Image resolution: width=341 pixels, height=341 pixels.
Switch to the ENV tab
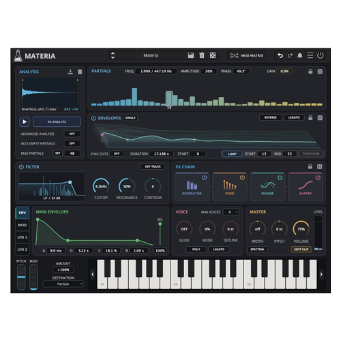point(23,213)
